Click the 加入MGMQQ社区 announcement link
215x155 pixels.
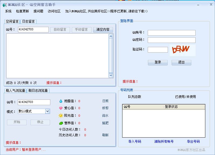(106, 11)
